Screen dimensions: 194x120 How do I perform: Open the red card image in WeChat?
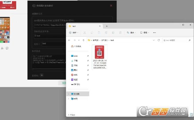8,5
